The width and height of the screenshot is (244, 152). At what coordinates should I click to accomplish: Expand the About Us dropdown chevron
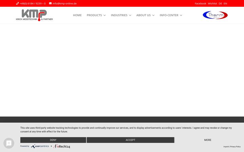click(154, 15)
